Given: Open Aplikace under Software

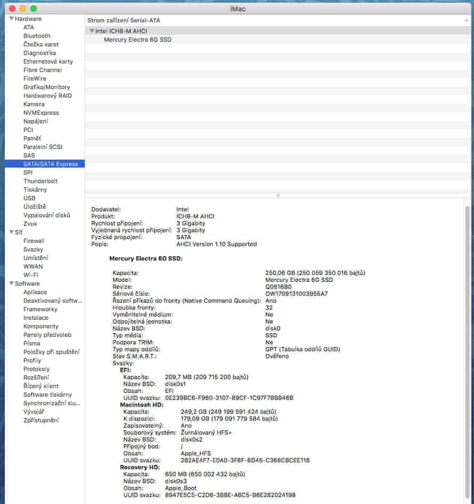Looking at the screenshot, I should 35,292.
